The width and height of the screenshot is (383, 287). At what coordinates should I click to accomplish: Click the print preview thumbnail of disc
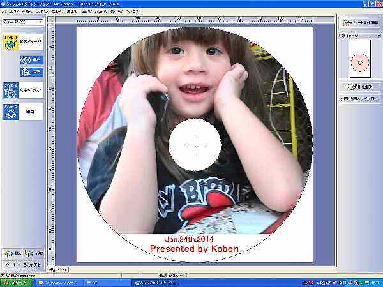click(360, 59)
